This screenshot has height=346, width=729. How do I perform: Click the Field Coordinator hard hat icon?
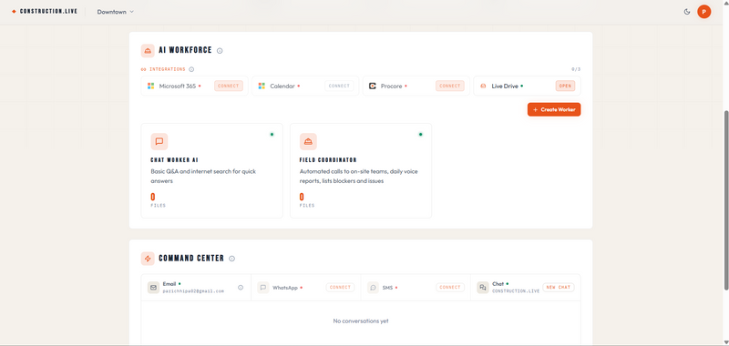[x=308, y=142]
